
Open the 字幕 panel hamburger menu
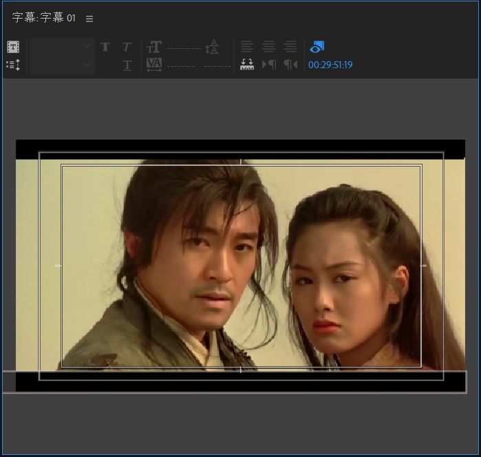(89, 19)
